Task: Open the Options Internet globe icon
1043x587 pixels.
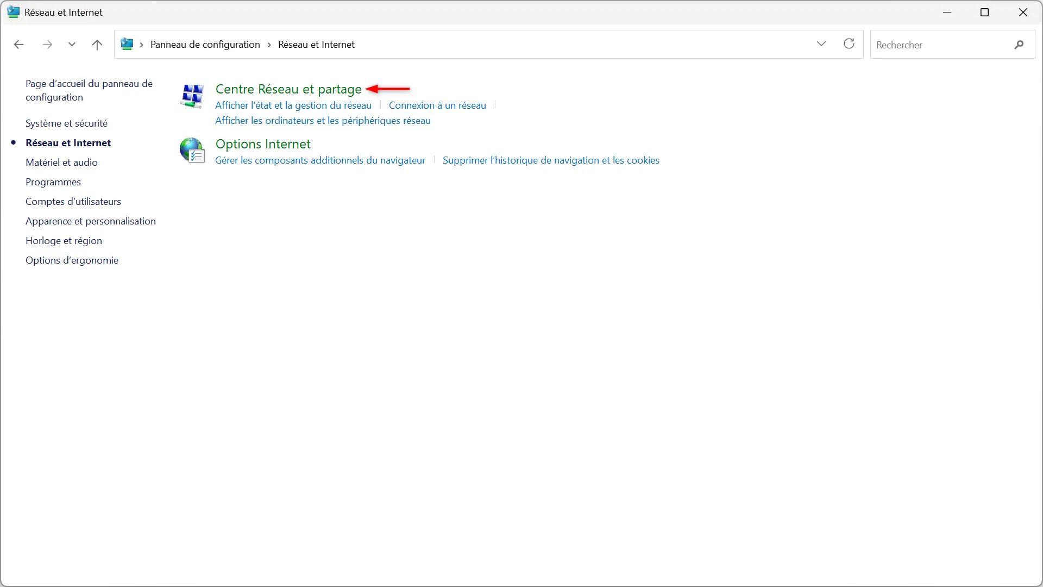Action: tap(192, 151)
